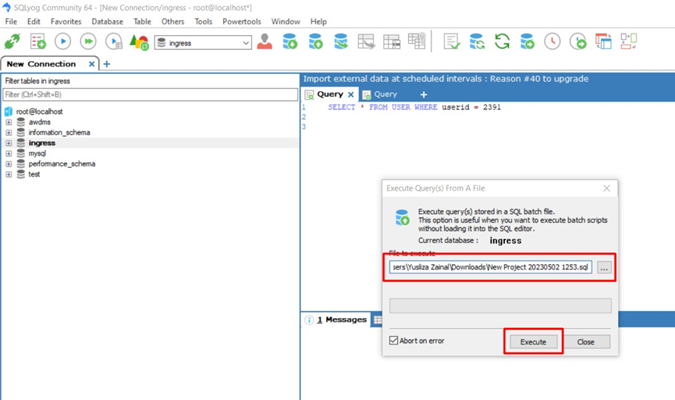Open the Favorites menu
675x400 pixels.
pyautogui.click(x=66, y=22)
